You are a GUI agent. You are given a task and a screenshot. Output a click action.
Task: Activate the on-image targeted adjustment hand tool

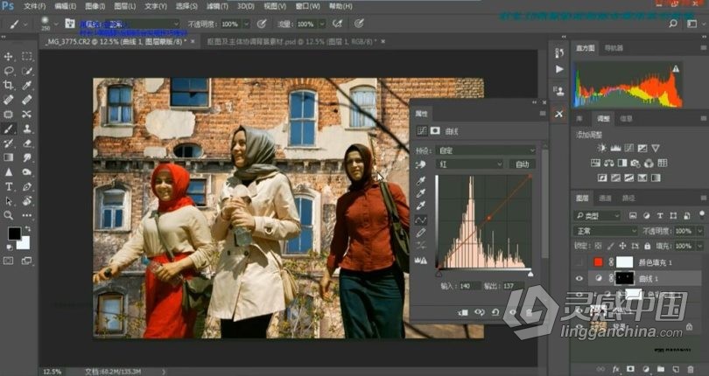(420, 164)
